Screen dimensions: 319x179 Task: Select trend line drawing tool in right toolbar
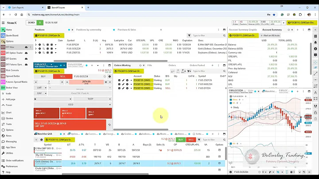315,74
